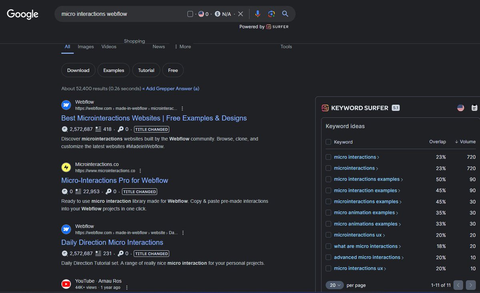Tick the Surfer checkbox inside search bar
Viewport: 480px width, 293px height.
tap(190, 14)
